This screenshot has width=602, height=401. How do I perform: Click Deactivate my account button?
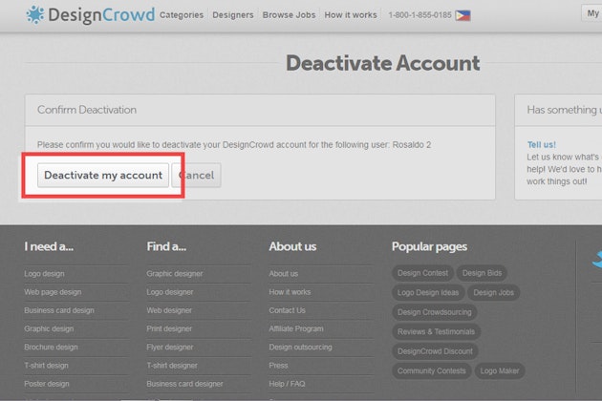[103, 176]
